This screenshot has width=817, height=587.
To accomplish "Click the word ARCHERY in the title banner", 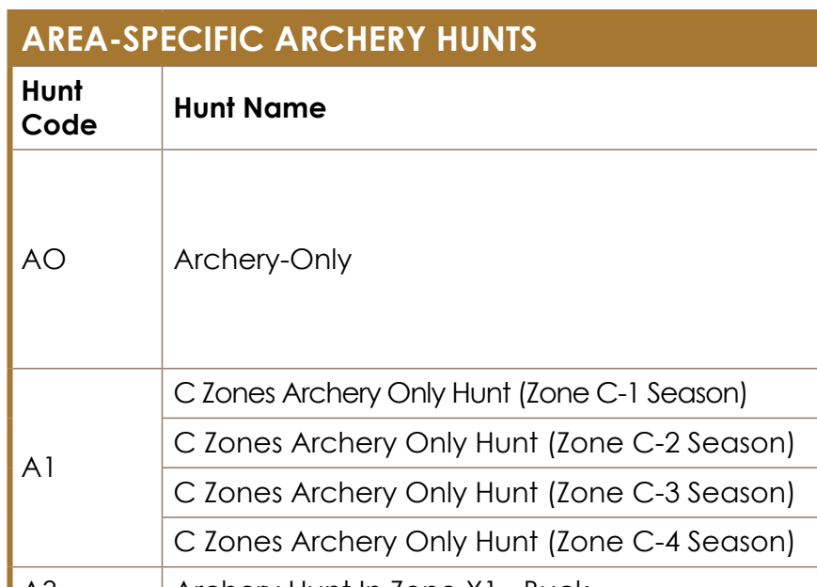I will [x=352, y=40].
